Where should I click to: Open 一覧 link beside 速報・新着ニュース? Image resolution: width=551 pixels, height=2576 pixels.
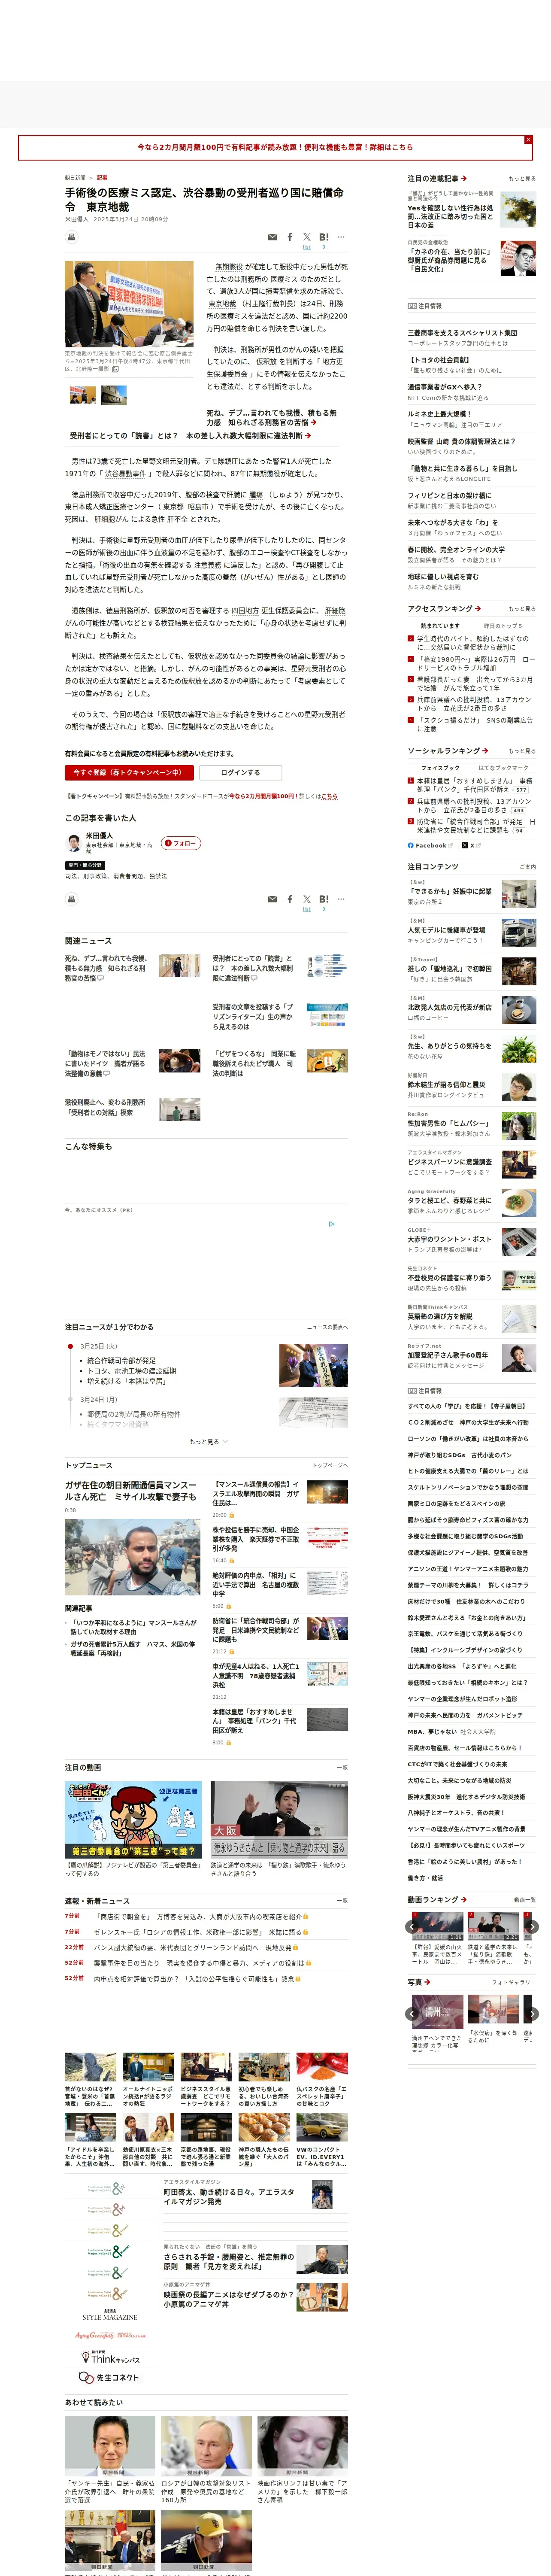pyautogui.click(x=342, y=1901)
